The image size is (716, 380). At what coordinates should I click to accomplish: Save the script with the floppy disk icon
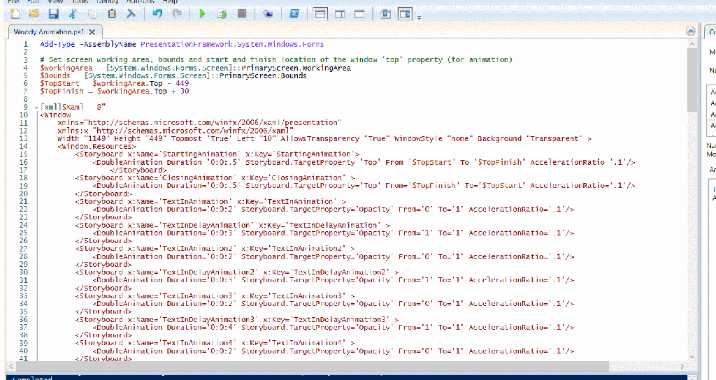[53, 13]
